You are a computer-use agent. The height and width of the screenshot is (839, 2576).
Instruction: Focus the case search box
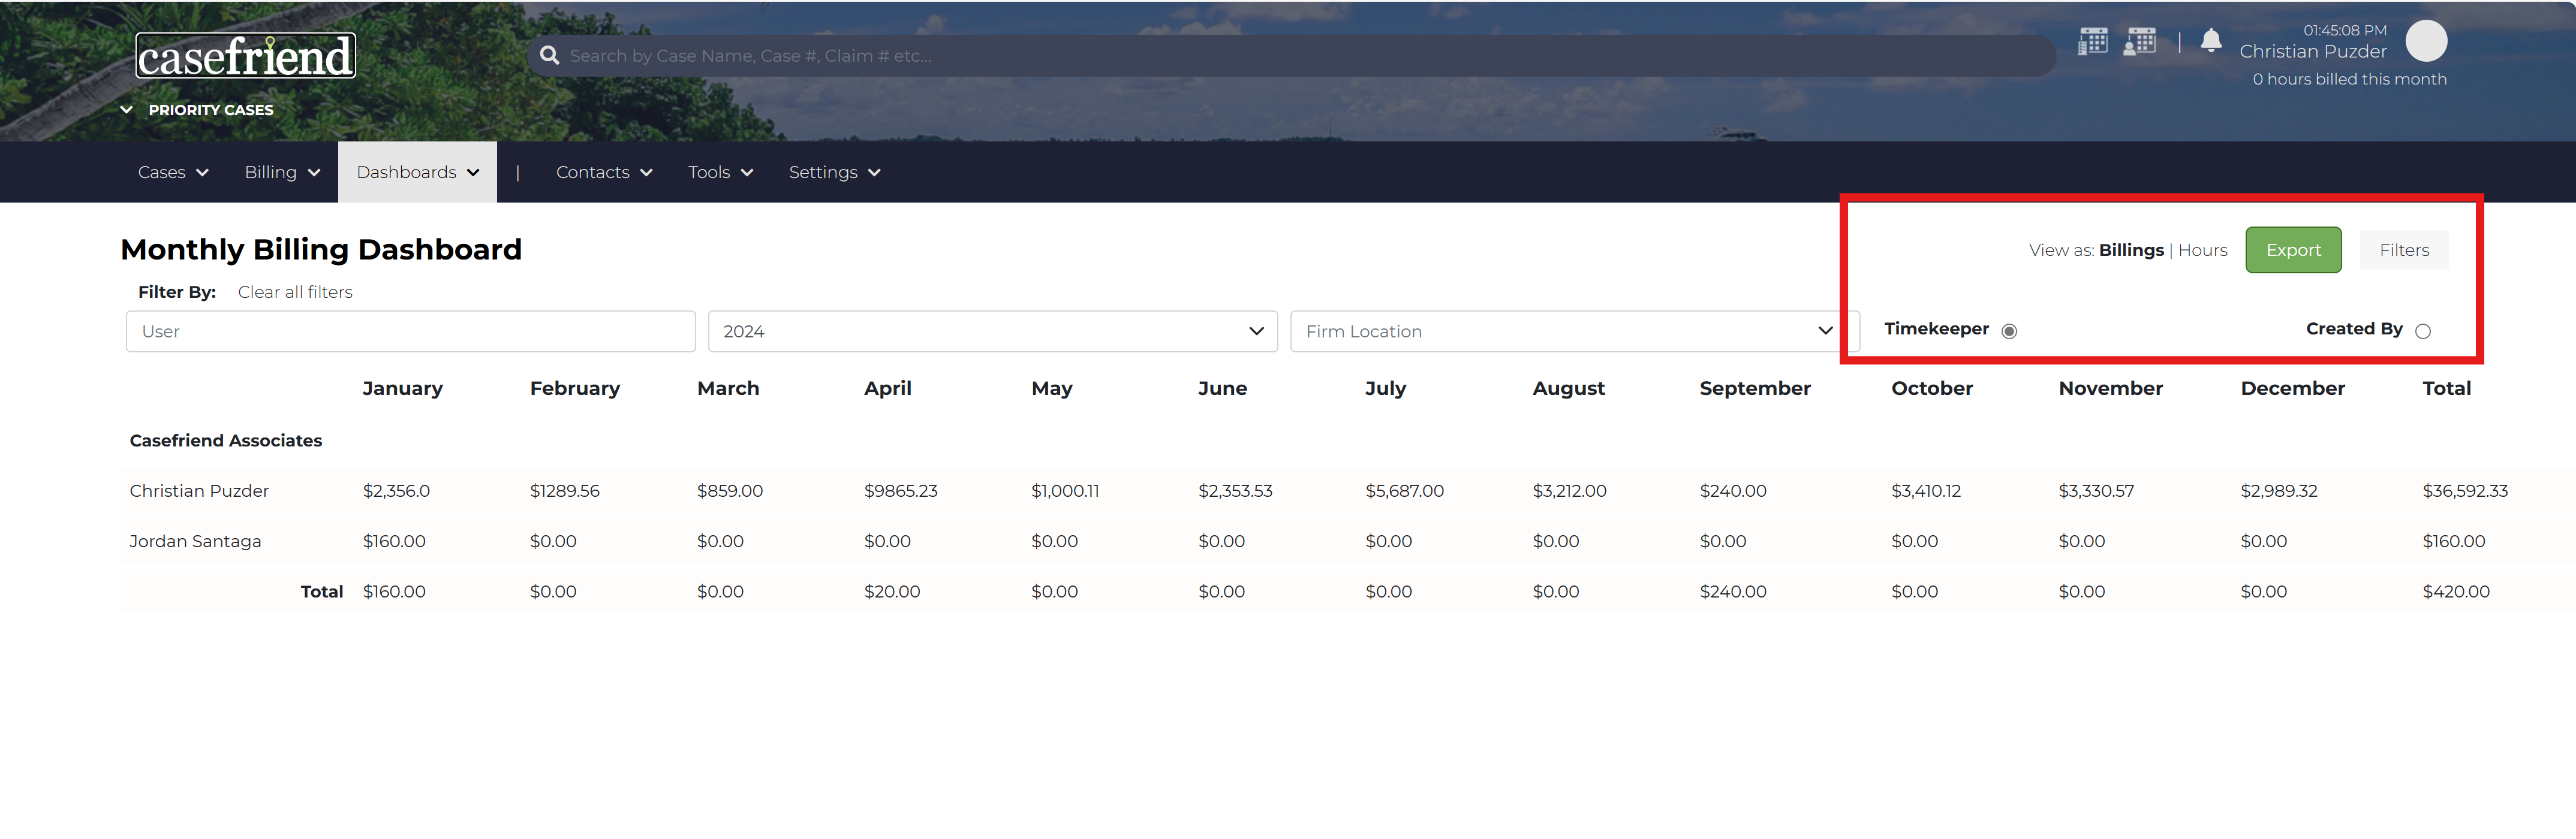[1291, 56]
